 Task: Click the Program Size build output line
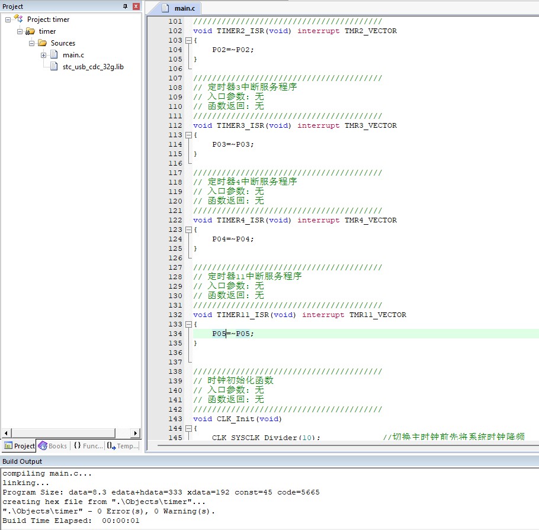click(161, 493)
